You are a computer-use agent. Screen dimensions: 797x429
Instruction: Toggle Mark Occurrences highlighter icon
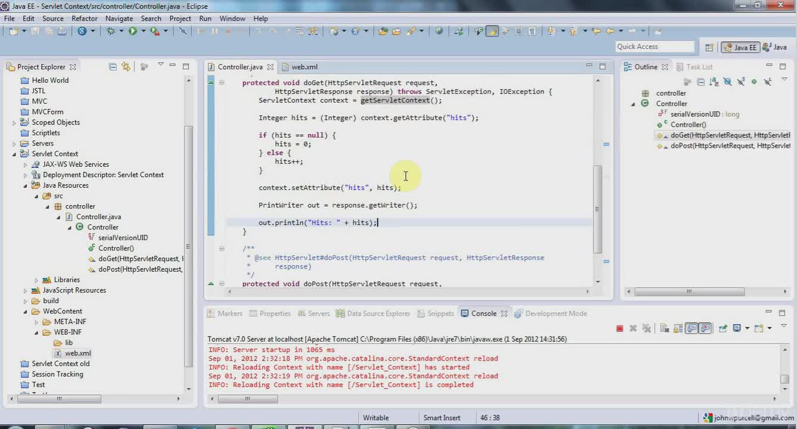(x=492, y=31)
